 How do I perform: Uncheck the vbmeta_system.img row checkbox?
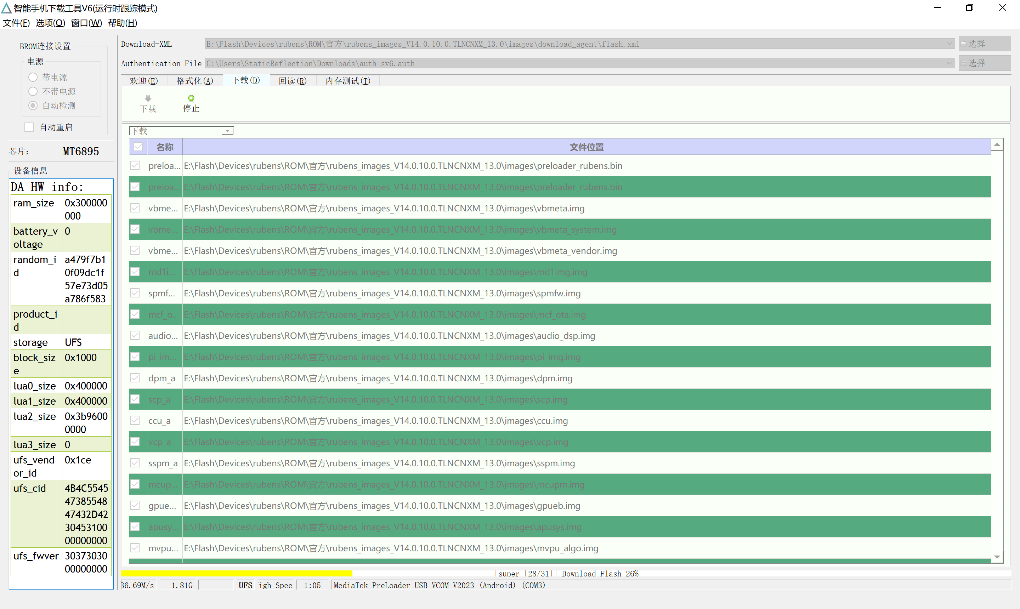point(135,229)
